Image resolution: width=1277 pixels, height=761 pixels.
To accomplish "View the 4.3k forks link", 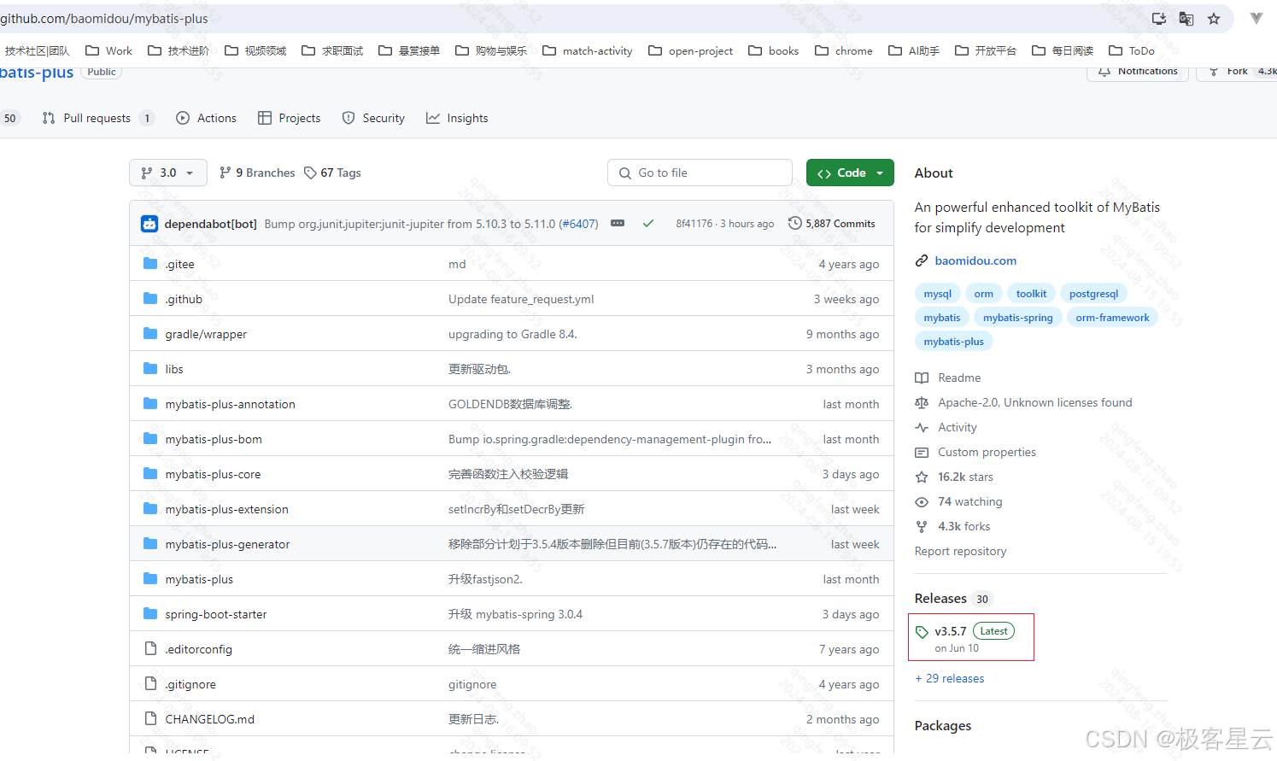I will 952,527.
